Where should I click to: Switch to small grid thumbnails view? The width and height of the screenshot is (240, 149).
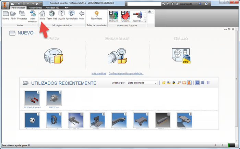pos(203,83)
